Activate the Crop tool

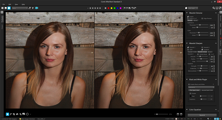(x=14, y=114)
